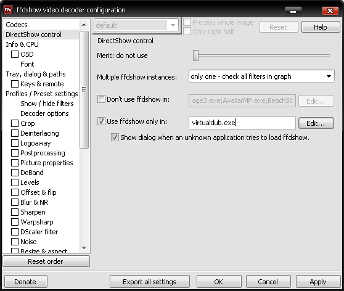Minimize the ffdshow configuration window
Screen dimensions: 344x291
(293, 11)
